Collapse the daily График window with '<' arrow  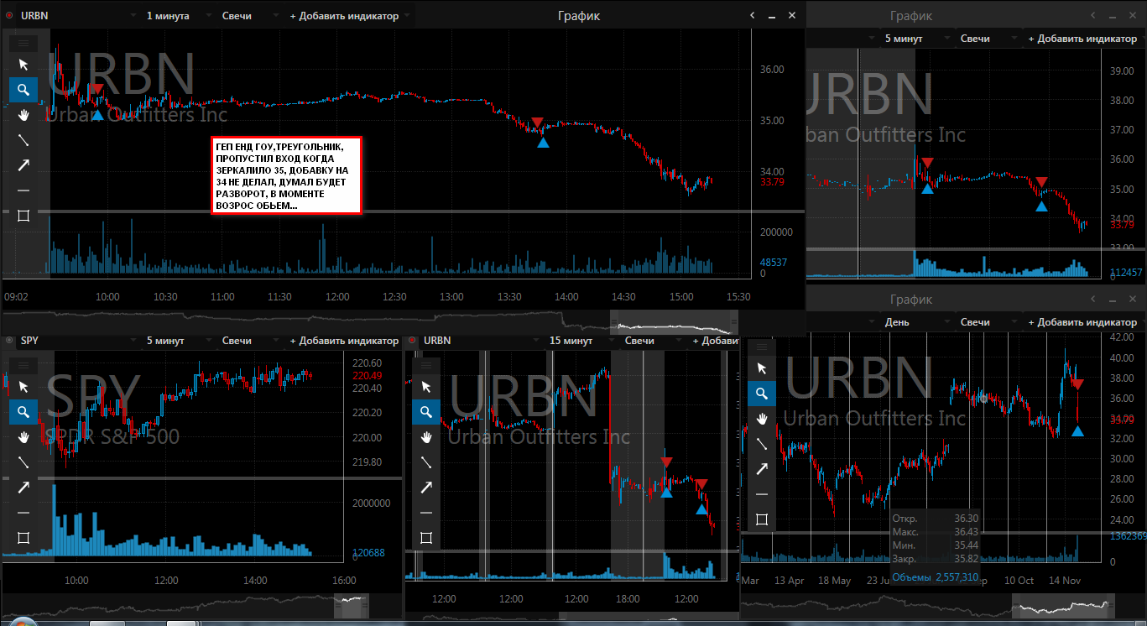[x=1094, y=299]
